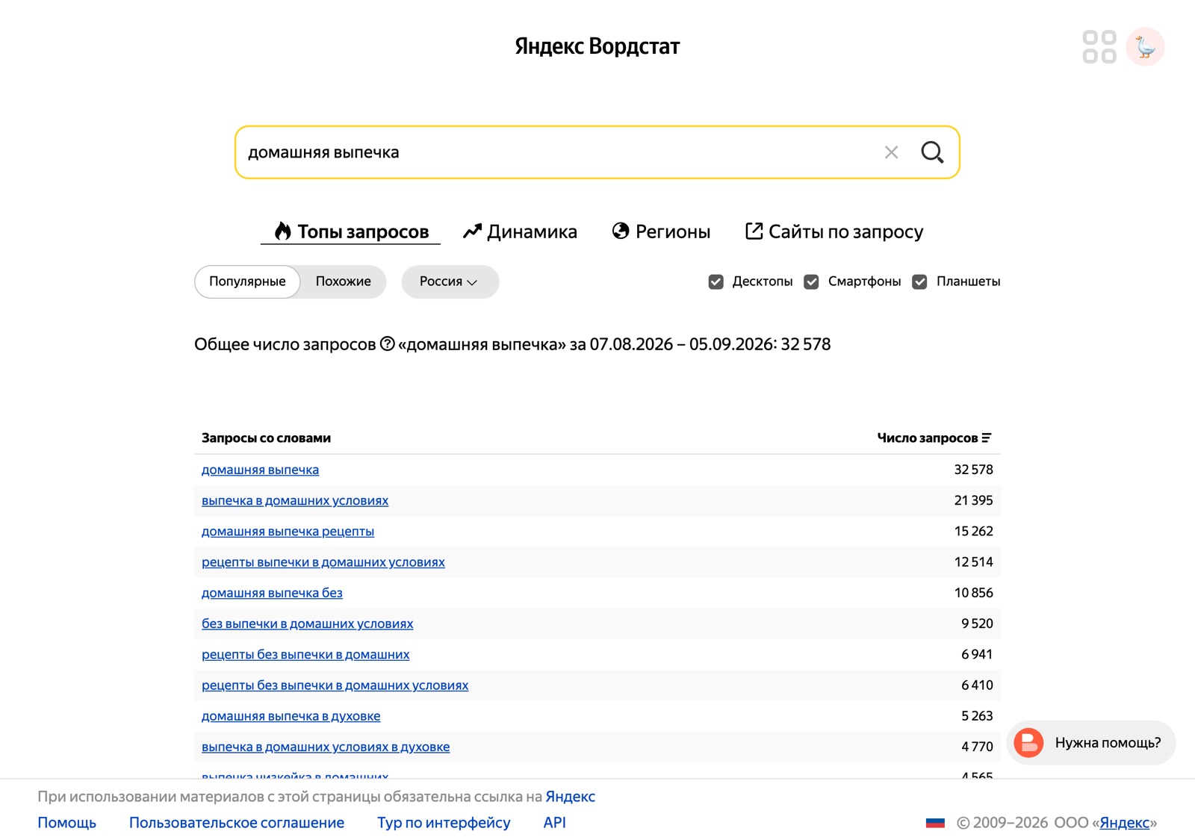Toggle the Смартфоны checkbox
The height and width of the screenshot is (840, 1195).
point(811,281)
